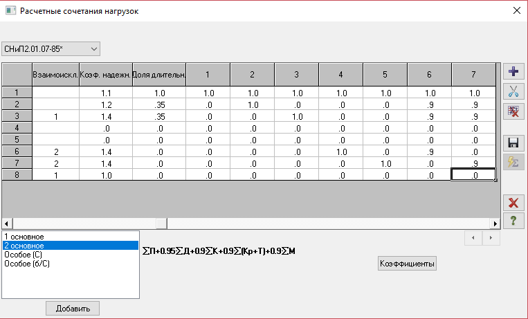Viewport: 528px width, 319px height.
Task: Click the horizontal scrollbar right arrow
Action: tap(495, 224)
